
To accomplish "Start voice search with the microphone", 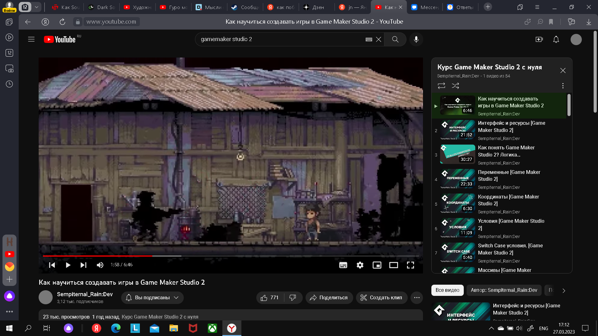I will [x=416, y=39].
